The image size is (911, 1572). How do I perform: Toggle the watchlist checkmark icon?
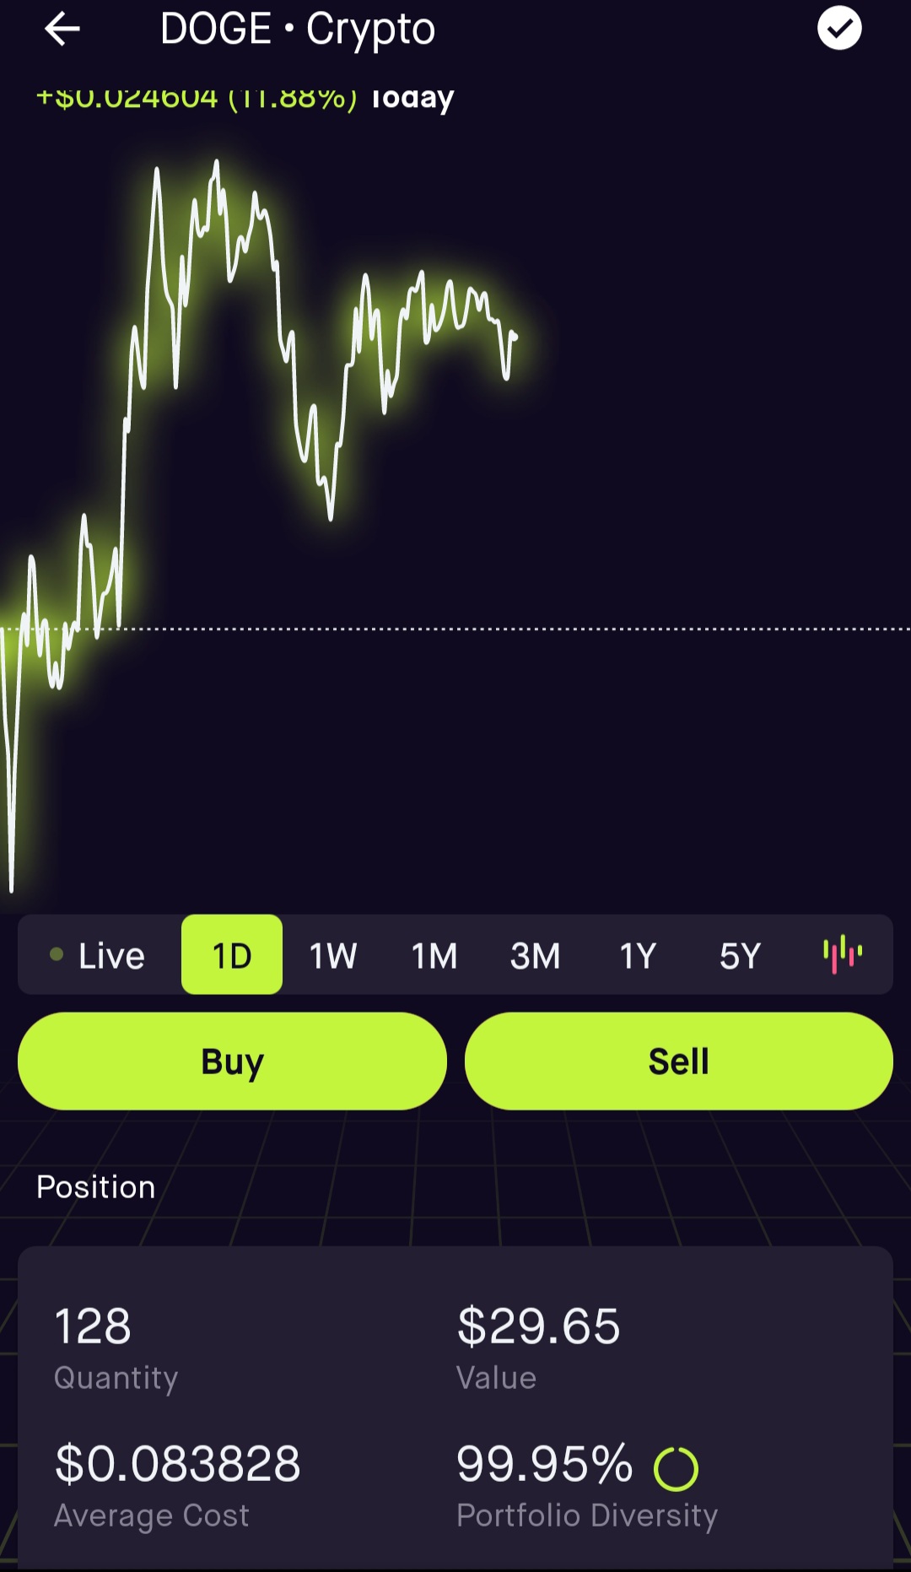(x=839, y=28)
